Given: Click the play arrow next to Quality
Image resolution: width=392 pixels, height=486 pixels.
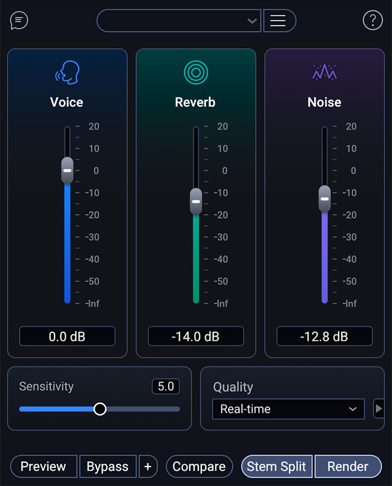Looking at the screenshot, I should [379, 409].
